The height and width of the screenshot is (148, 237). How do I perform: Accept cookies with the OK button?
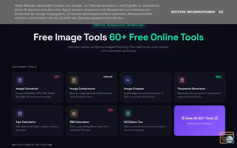pos(221,12)
